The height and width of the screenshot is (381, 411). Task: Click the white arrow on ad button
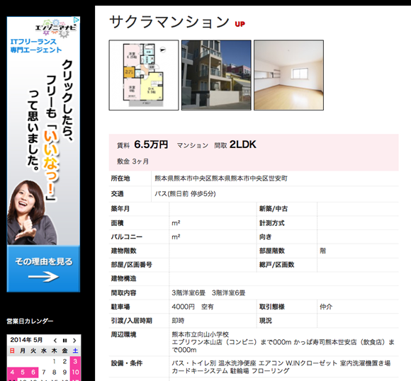(43, 276)
